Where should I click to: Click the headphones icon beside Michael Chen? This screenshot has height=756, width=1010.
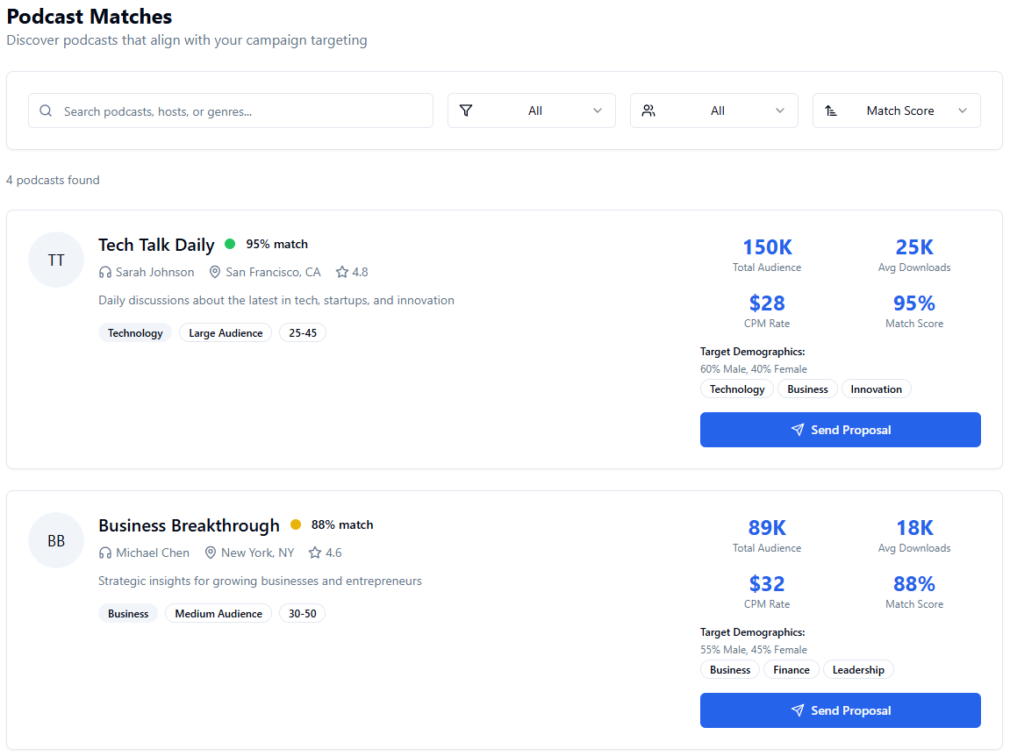click(105, 553)
